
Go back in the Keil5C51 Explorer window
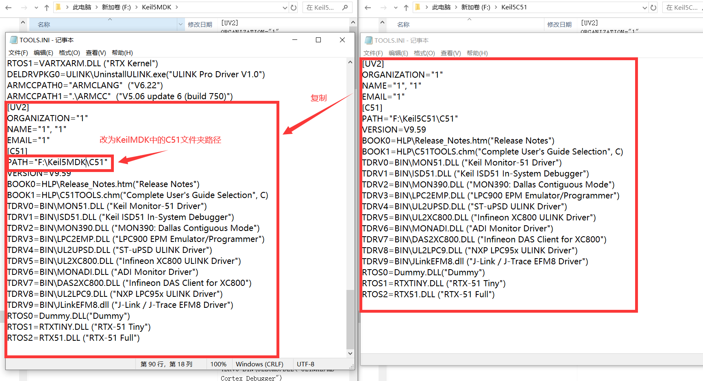tap(368, 7)
